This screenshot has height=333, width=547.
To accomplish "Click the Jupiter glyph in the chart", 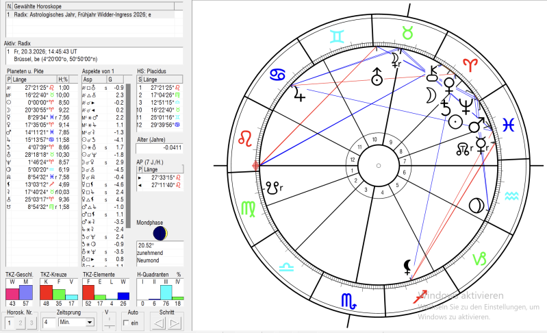I will (298, 95).
